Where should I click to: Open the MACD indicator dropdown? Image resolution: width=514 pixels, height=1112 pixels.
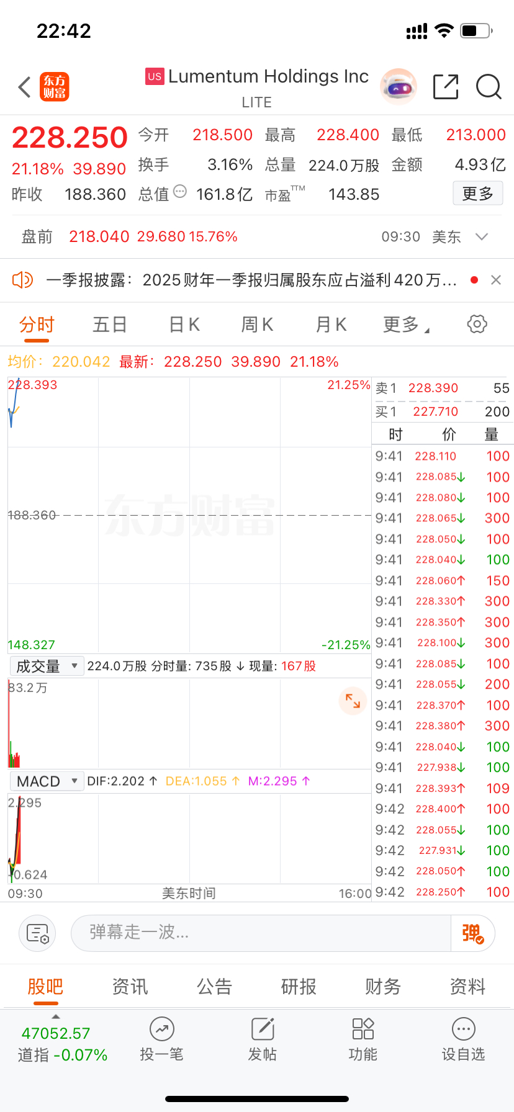coord(46,781)
